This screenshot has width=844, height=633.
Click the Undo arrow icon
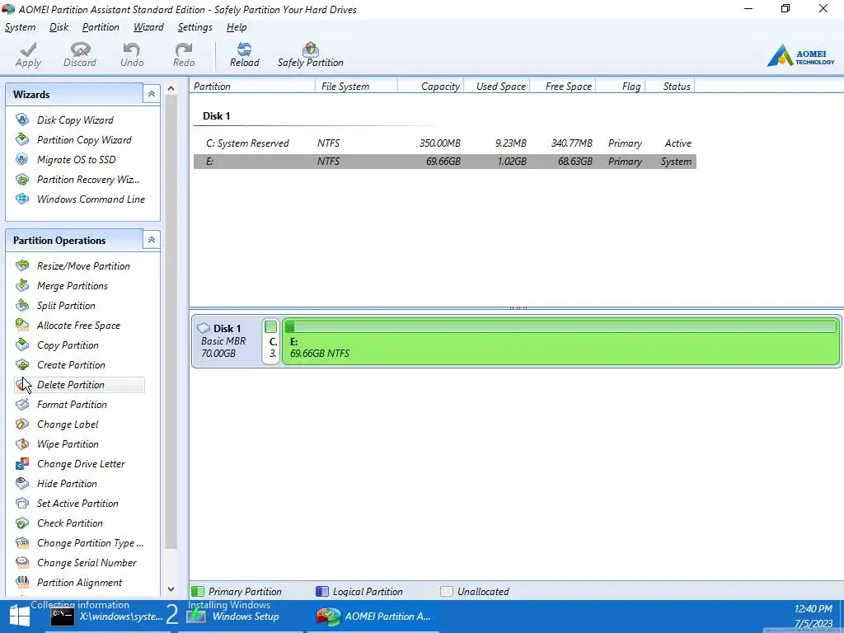(x=132, y=49)
